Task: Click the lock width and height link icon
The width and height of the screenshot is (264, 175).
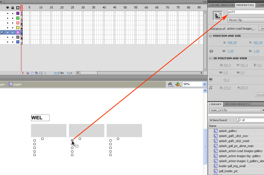Action: (211, 51)
